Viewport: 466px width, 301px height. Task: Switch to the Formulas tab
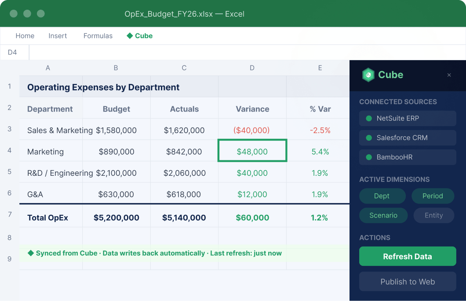point(98,36)
